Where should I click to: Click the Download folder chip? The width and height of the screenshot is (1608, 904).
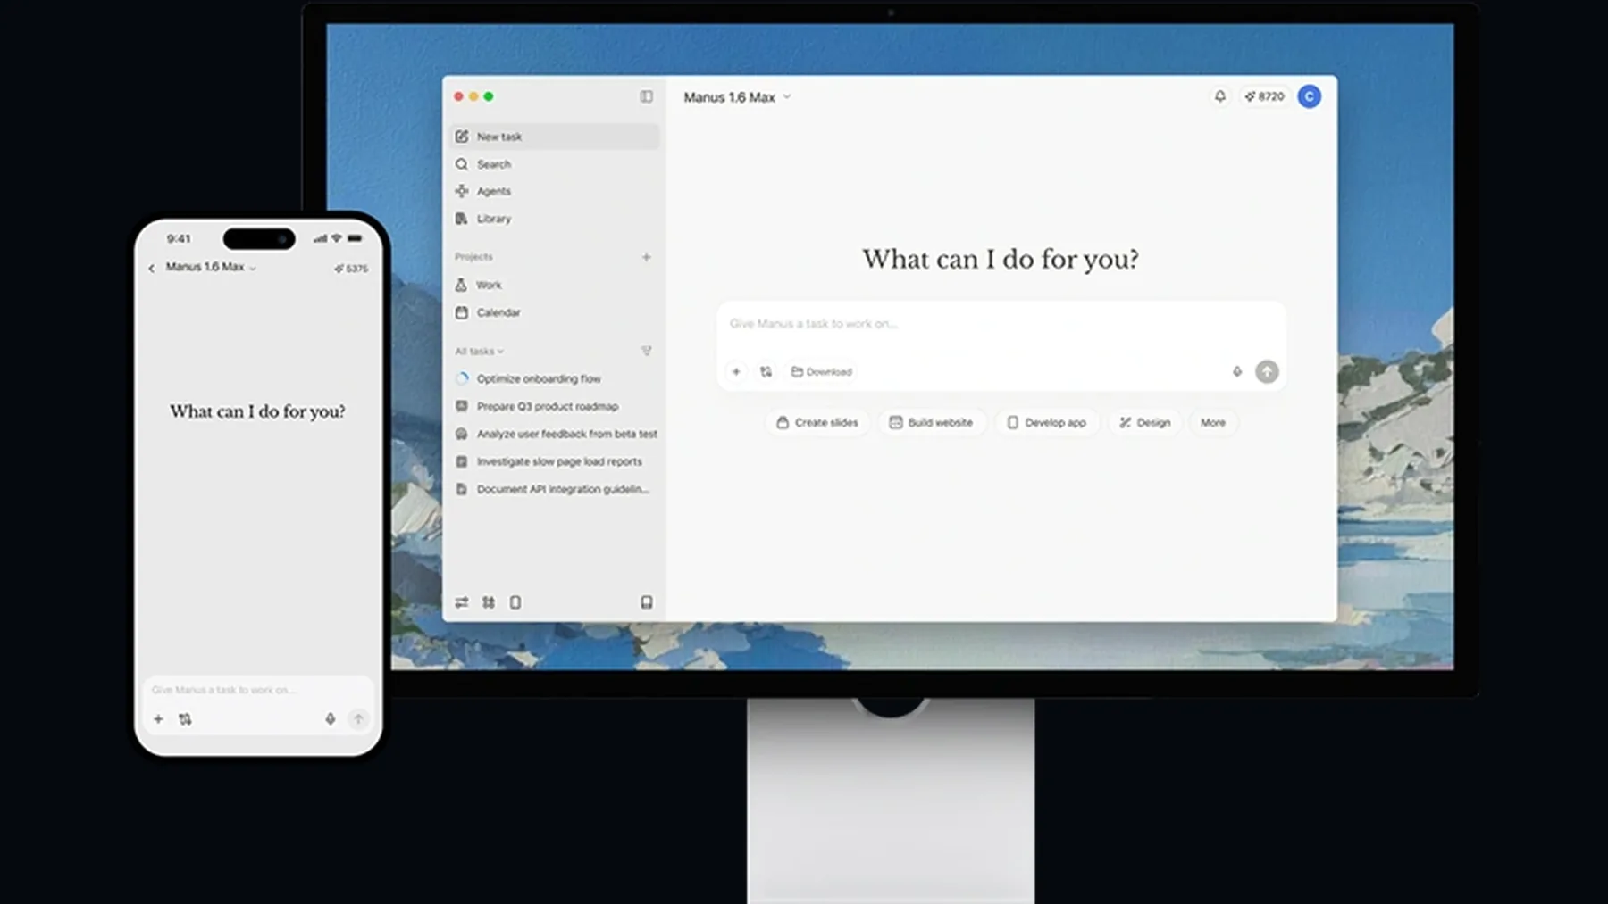pyautogui.click(x=822, y=371)
